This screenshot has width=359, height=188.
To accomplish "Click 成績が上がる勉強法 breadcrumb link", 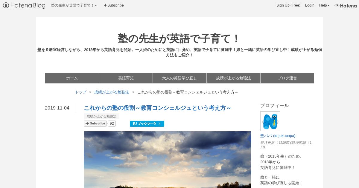I will [x=112, y=92].
